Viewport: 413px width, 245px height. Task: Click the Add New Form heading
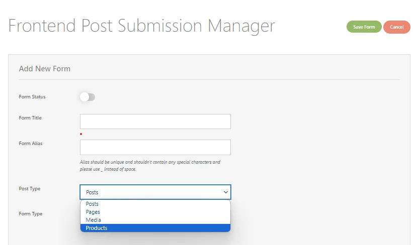tap(44, 69)
